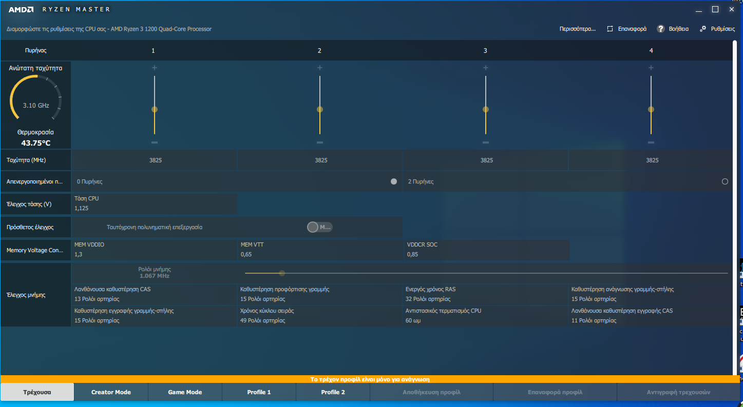Click the Λανθάνουσα καθυστέρηση CAS 13 field
Image resolution: width=743 pixels, height=407 pixels.
click(x=154, y=294)
